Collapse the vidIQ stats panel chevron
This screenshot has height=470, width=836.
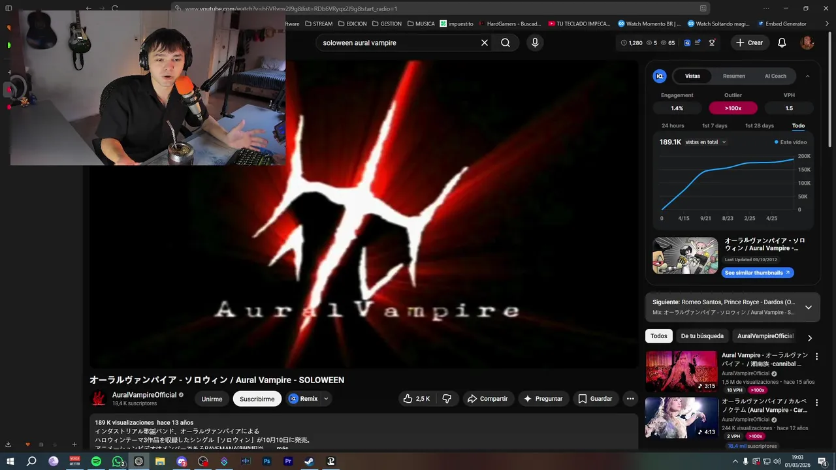807,76
